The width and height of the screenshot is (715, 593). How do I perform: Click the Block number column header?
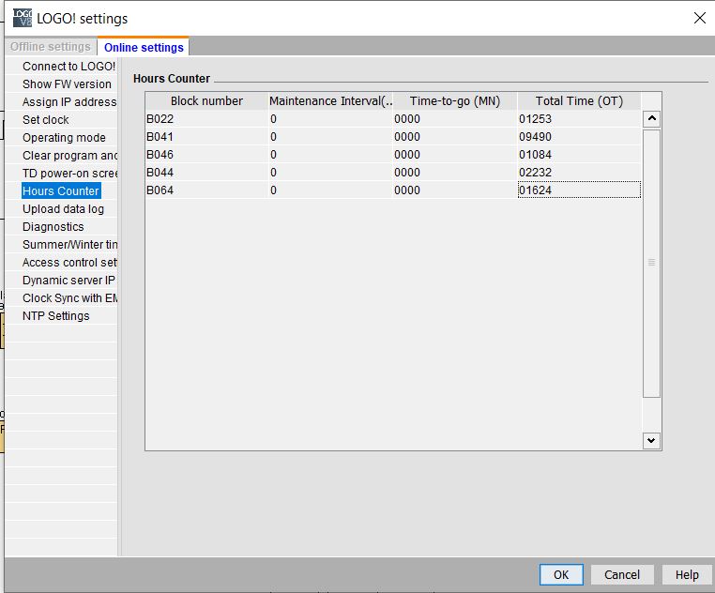(x=206, y=100)
